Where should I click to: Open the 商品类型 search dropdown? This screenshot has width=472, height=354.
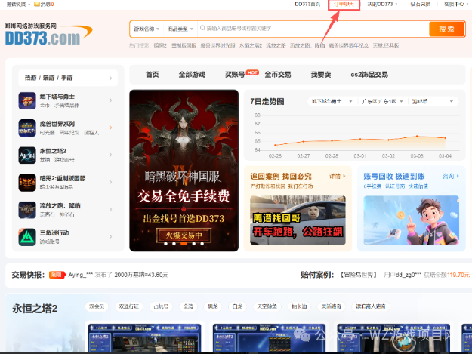[x=180, y=29]
